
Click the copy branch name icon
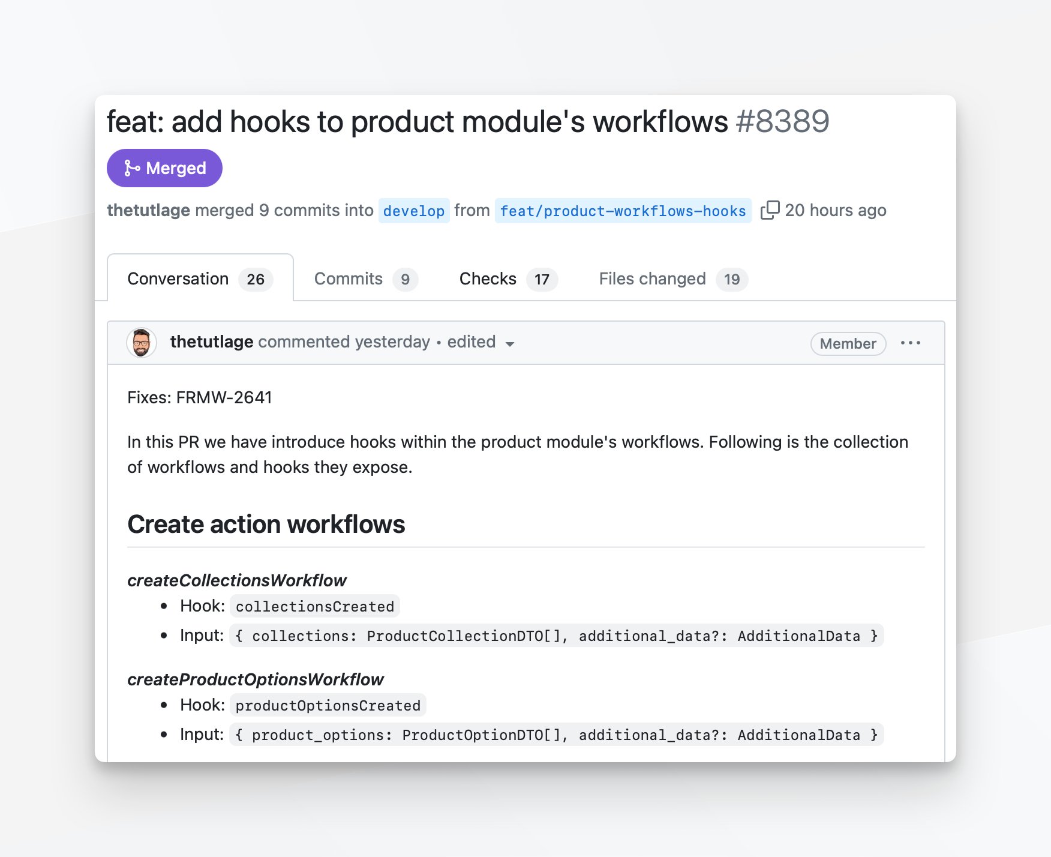pyautogui.click(x=770, y=211)
